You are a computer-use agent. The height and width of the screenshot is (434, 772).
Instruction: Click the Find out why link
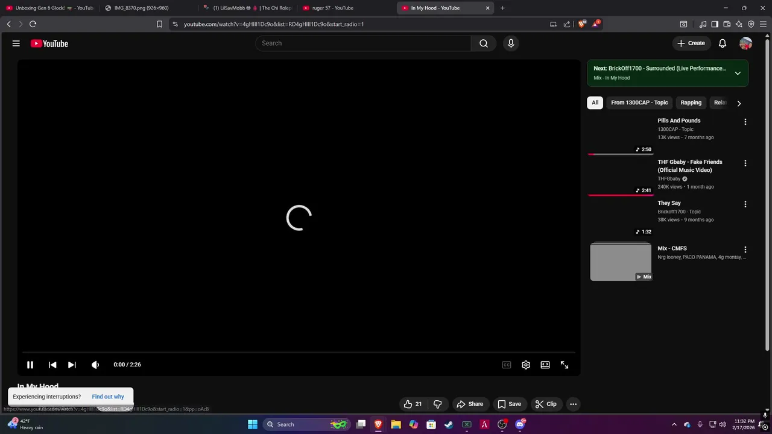tap(108, 397)
